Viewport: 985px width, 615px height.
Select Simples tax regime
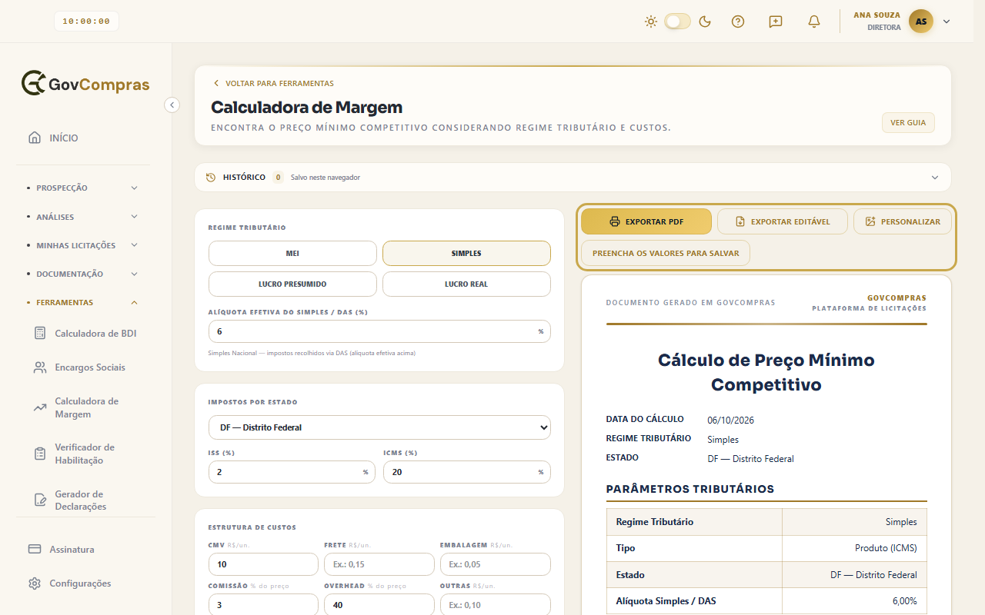[466, 253]
